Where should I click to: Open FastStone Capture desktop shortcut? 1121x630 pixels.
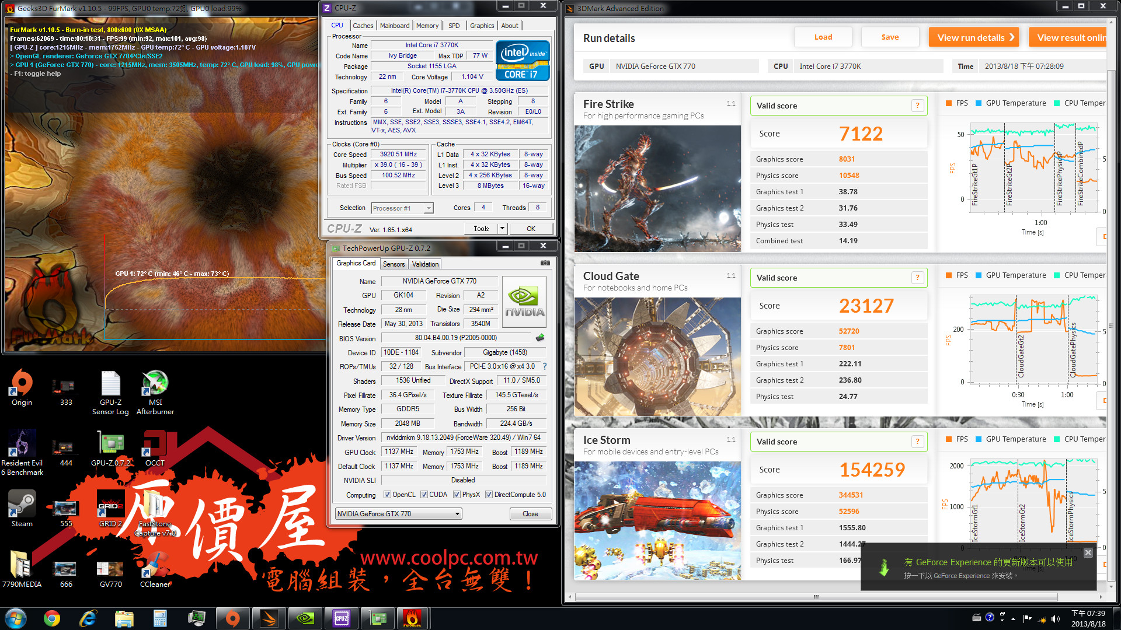coord(155,513)
